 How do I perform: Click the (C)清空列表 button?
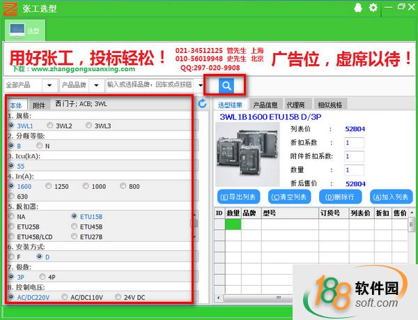(289, 197)
